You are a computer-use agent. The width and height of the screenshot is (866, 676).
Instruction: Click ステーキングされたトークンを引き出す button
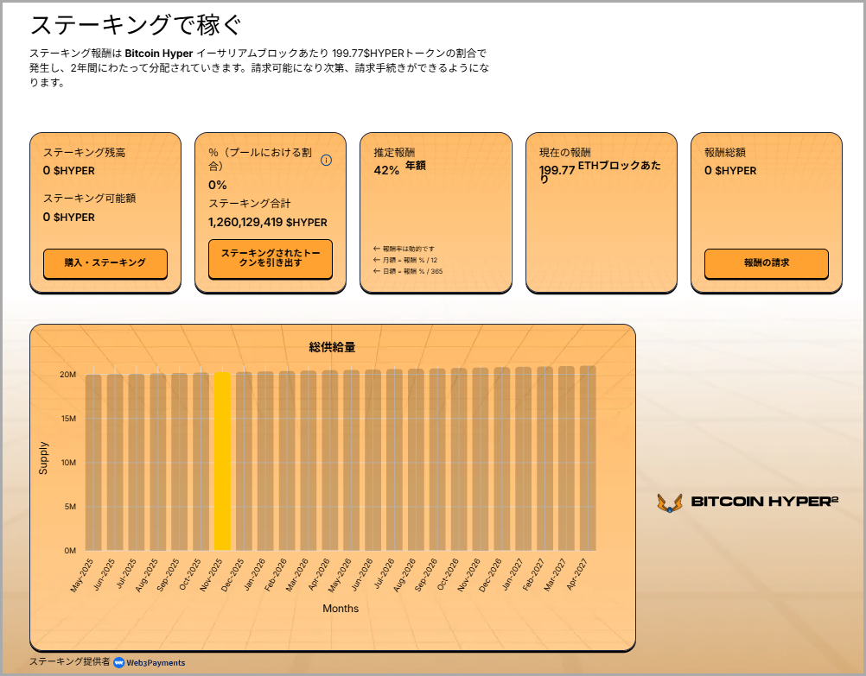pyautogui.click(x=270, y=258)
